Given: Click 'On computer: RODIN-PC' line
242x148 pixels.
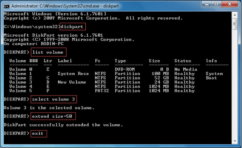Looking at the screenshot, I should [34, 44].
